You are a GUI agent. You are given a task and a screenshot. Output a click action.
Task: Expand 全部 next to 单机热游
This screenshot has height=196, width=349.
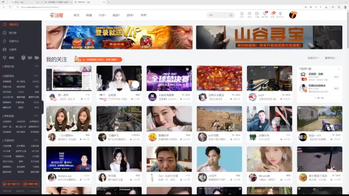click(x=36, y=116)
